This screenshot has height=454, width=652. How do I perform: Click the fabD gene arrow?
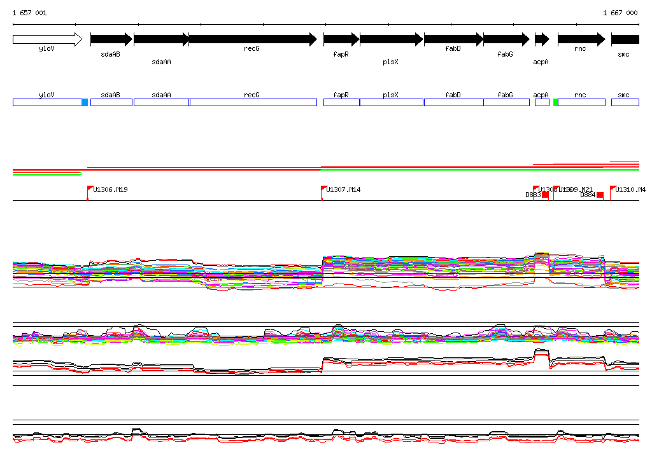click(453, 39)
